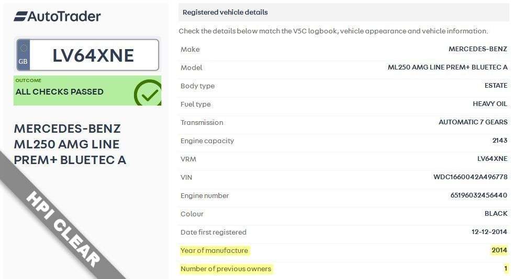Click the Colour value BLACK

(496, 214)
